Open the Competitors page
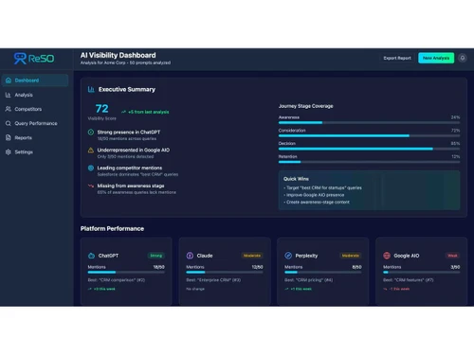 pyautogui.click(x=35, y=109)
